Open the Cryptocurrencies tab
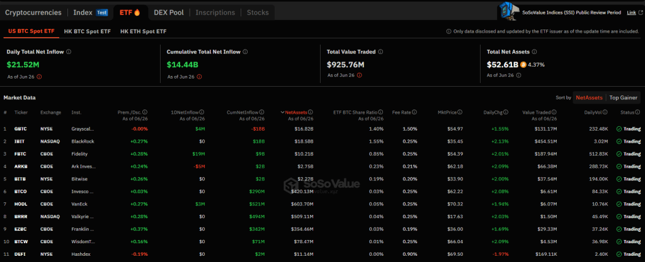Image resolution: width=645 pixels, height=262 pixels. 33,13
